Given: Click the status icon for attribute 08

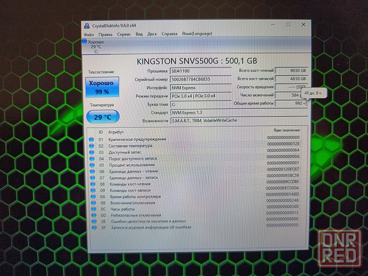Looking at the screenshot, I should (x=93, y=184).
